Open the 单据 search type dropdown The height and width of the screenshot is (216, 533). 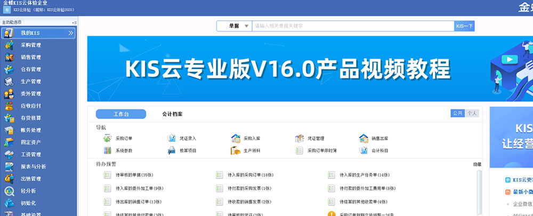[234, 26]
